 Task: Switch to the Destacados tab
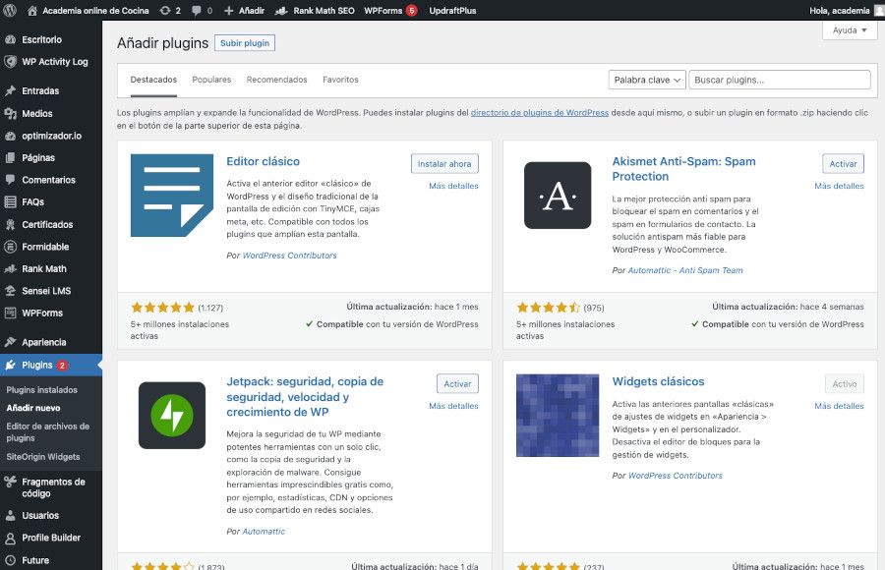pos(153,80)
